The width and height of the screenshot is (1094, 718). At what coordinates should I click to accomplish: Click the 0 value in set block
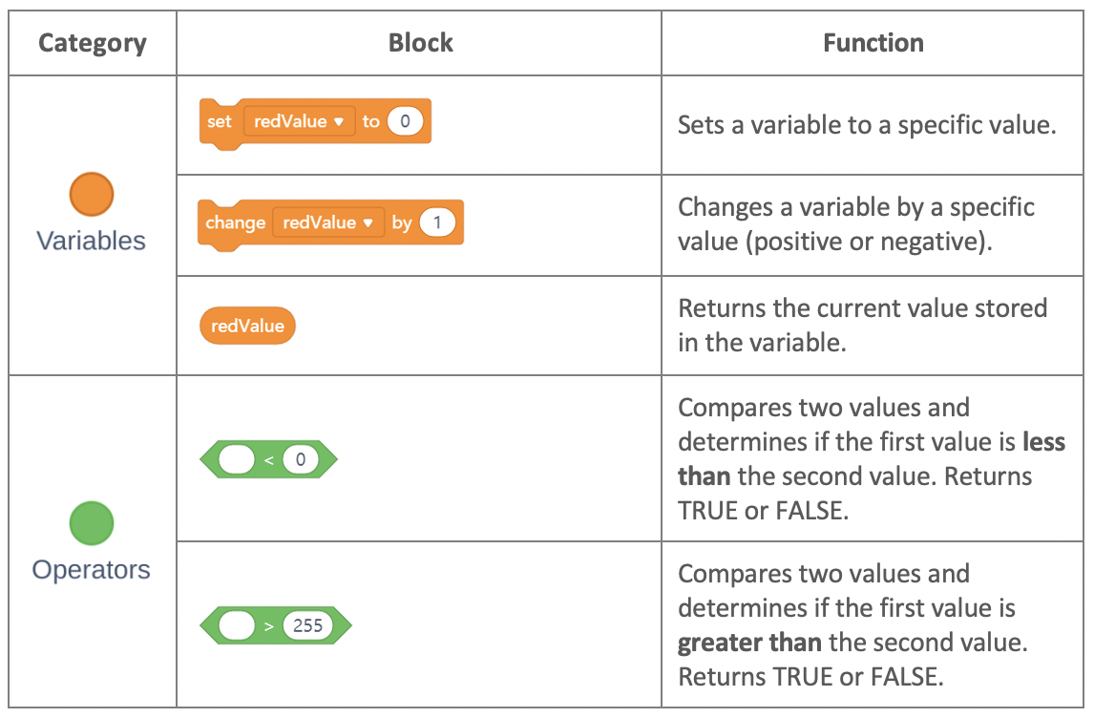[405, 121]
